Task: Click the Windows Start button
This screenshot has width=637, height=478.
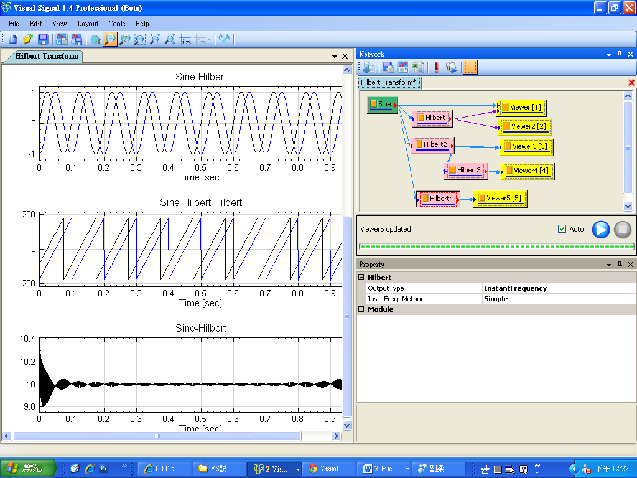Action: (28, 468)
